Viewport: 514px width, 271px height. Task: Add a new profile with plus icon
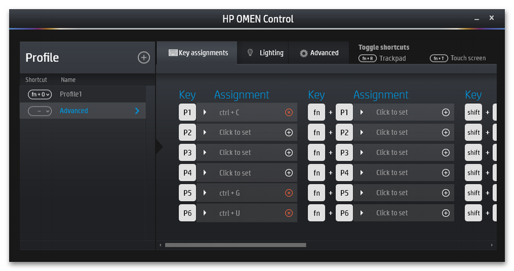coord(143,58)
